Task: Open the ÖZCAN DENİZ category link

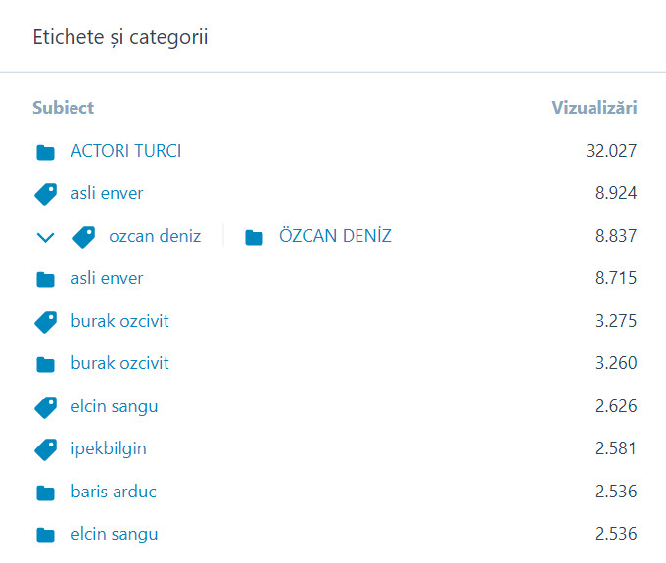Action: (335, 236)
